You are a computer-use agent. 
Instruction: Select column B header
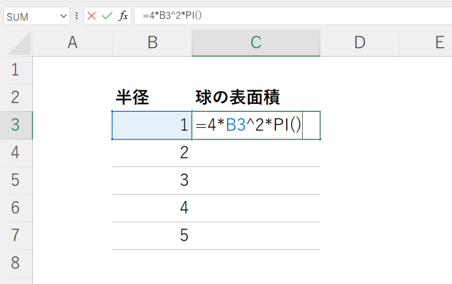coord(152,43)
